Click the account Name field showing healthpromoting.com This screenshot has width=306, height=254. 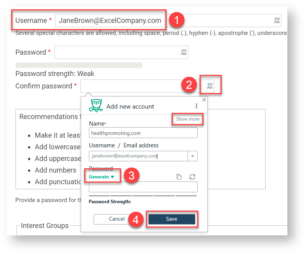click(143, 133)
